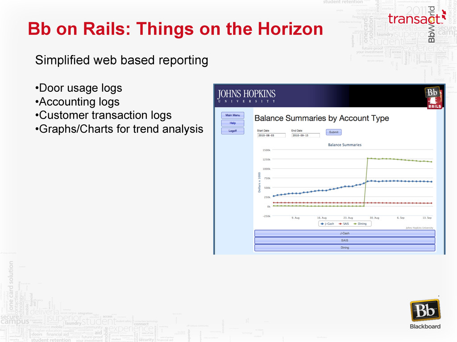
Task: Expand the J-Cash section bar
Action: tap(345, 233)
